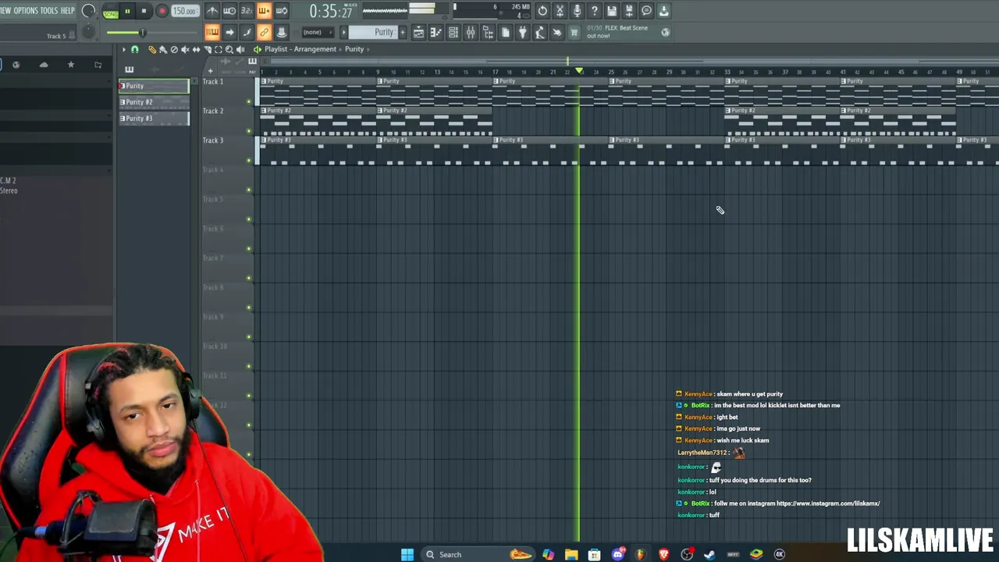Pause playback with the pause button
This screenshot has width=999, height=562.
[126, 11]
